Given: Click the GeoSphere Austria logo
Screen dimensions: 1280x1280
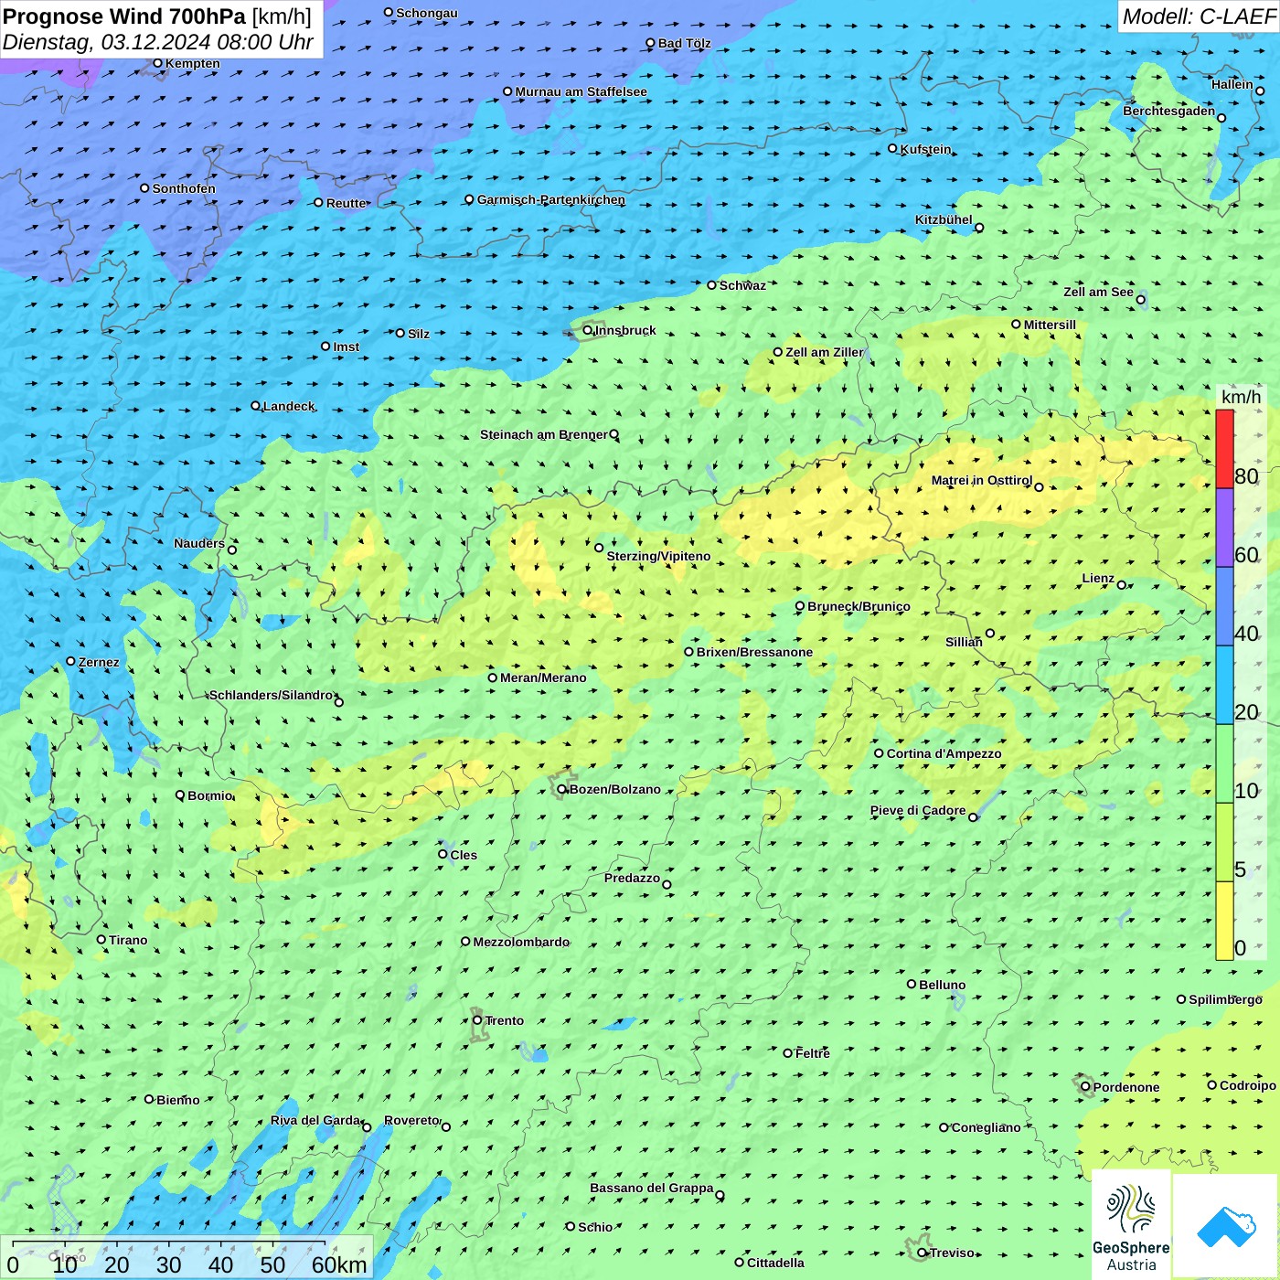Looking at the screenshot, I should [x=1131, y=1225].
